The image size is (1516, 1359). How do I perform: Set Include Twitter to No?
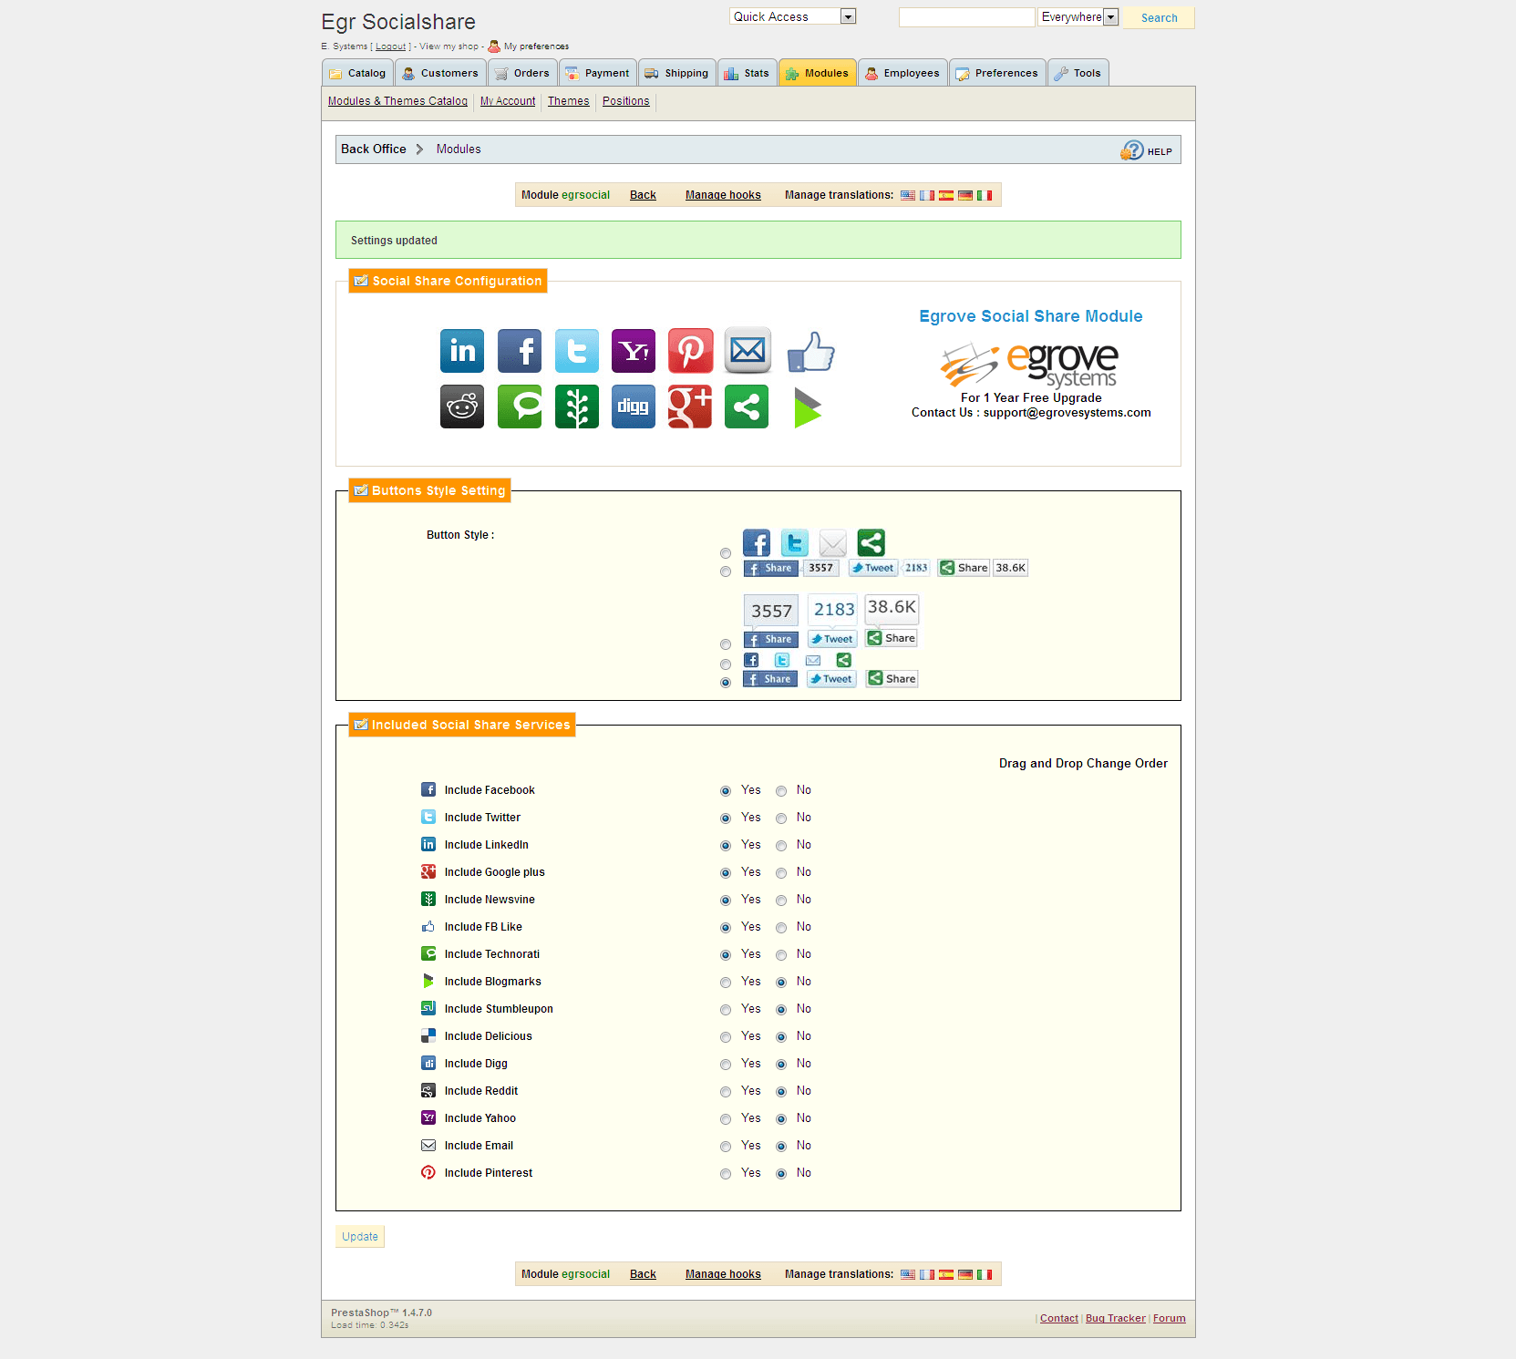[781, 818]
